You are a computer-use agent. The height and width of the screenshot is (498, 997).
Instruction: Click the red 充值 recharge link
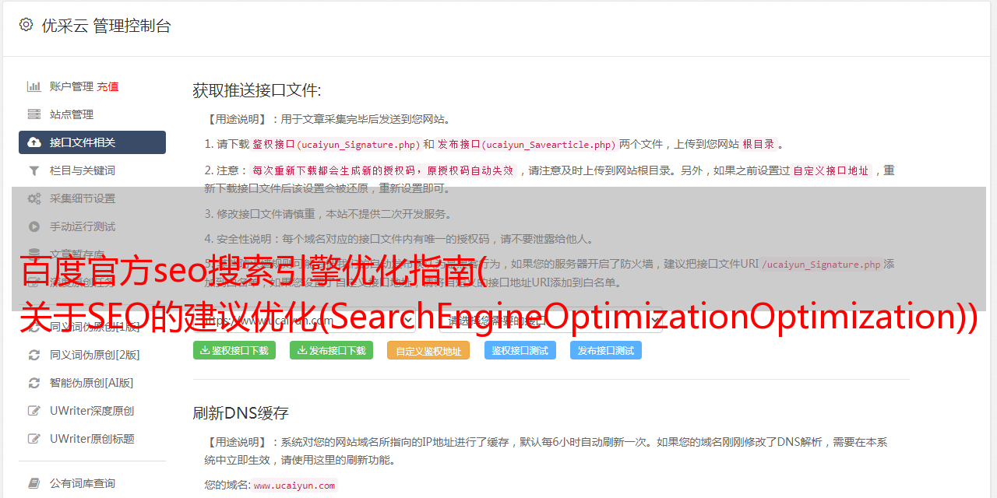pos(108,86)
